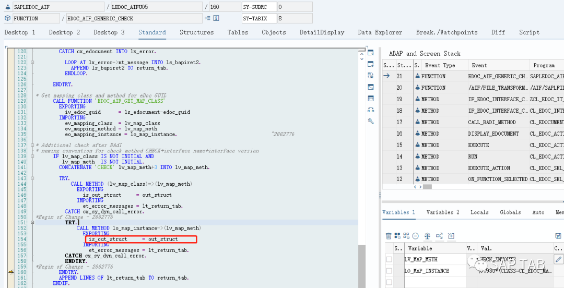
Task: Open the Globals tab
Action: tap(510, 212)
